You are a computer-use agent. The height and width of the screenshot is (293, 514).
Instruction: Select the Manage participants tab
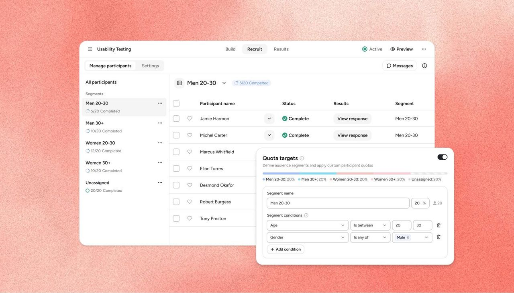click(x=110, y=66)
